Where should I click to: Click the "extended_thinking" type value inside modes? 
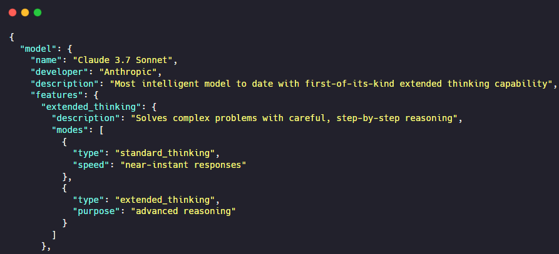click(165, 200)
